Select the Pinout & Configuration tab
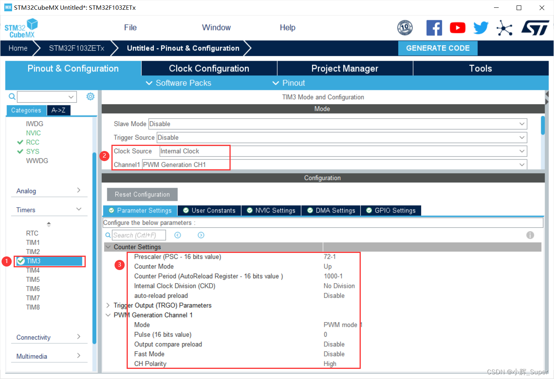Image resolution: width=554 pixels, height=379 pixels. coord(73,68)
